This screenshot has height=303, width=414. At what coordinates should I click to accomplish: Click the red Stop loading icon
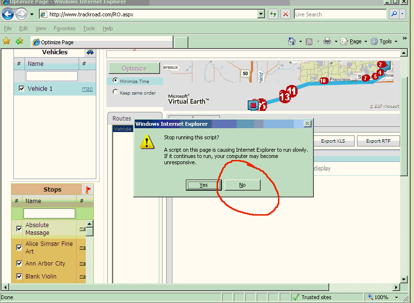(x=286, y=14)
